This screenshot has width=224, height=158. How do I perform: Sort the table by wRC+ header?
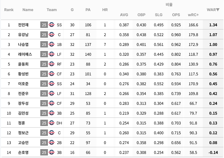tap(193, 15)
